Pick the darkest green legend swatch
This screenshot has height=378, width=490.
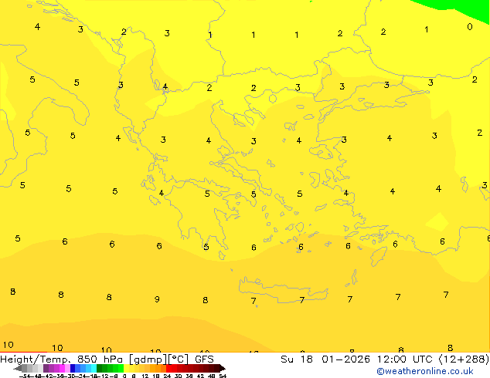pos(100,368)
